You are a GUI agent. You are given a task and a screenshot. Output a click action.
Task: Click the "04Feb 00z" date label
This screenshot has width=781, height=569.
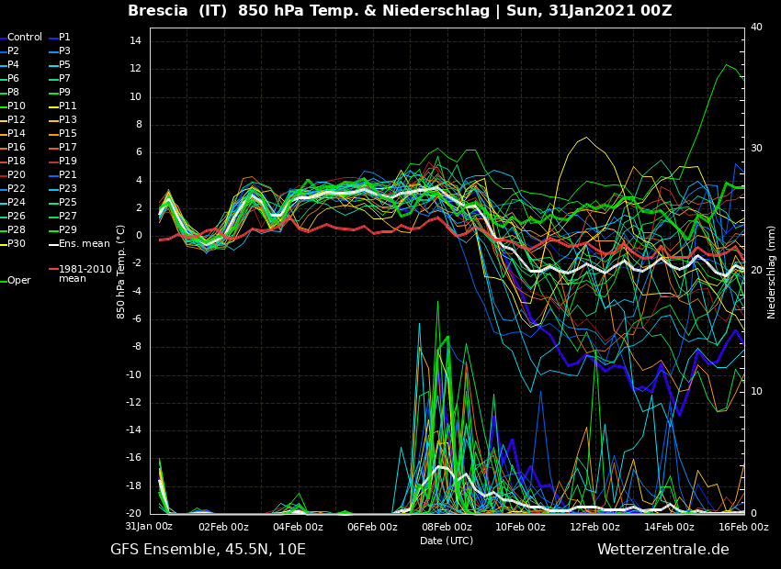click(299, 527)
